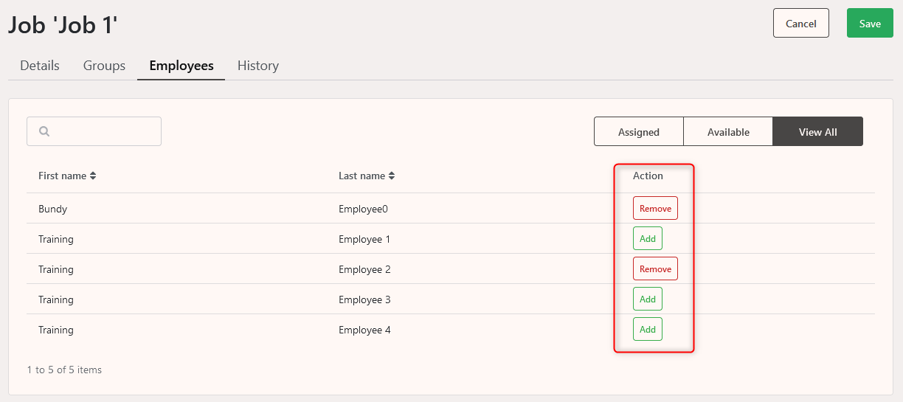
Task: Switch to the Details tab
Action: [40, 66]
